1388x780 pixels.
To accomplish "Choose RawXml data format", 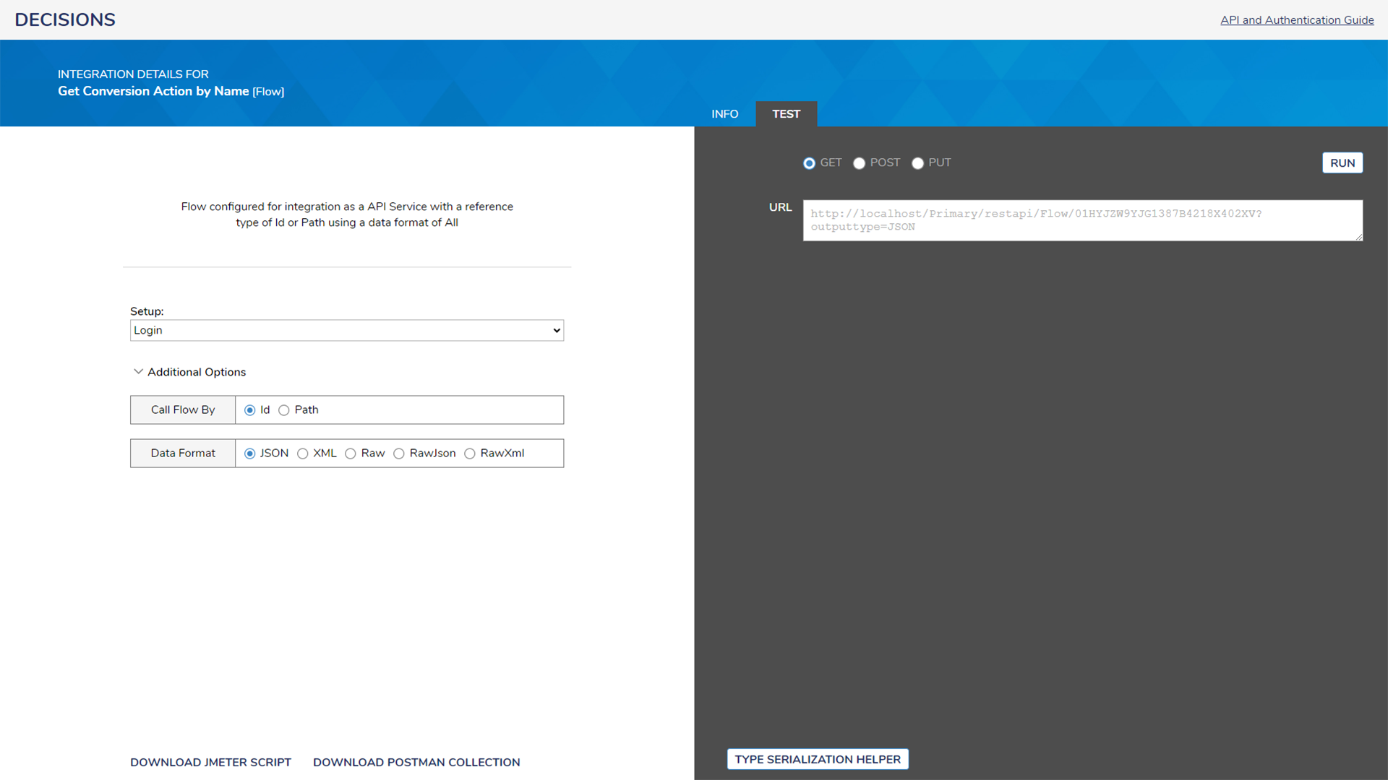I will 470,454.
